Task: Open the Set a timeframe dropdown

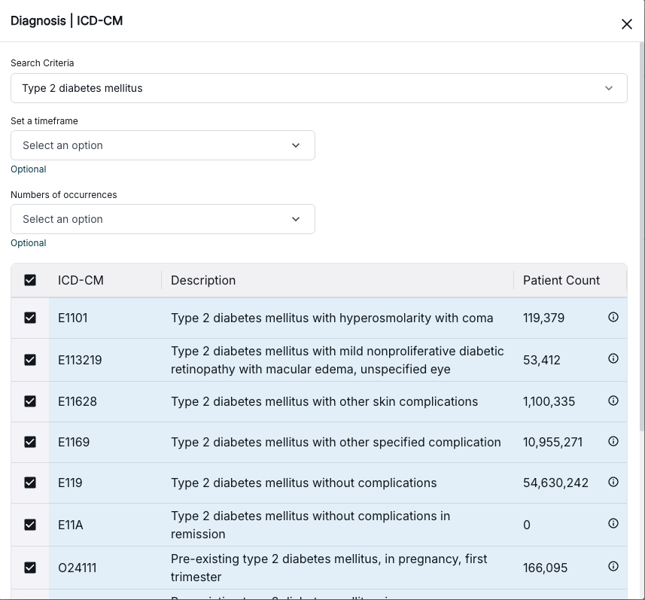Action: 163,145
